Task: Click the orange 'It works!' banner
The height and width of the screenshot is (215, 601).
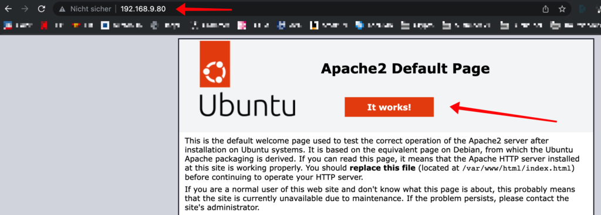Action: pyautogui.click(x=389, y=107)
